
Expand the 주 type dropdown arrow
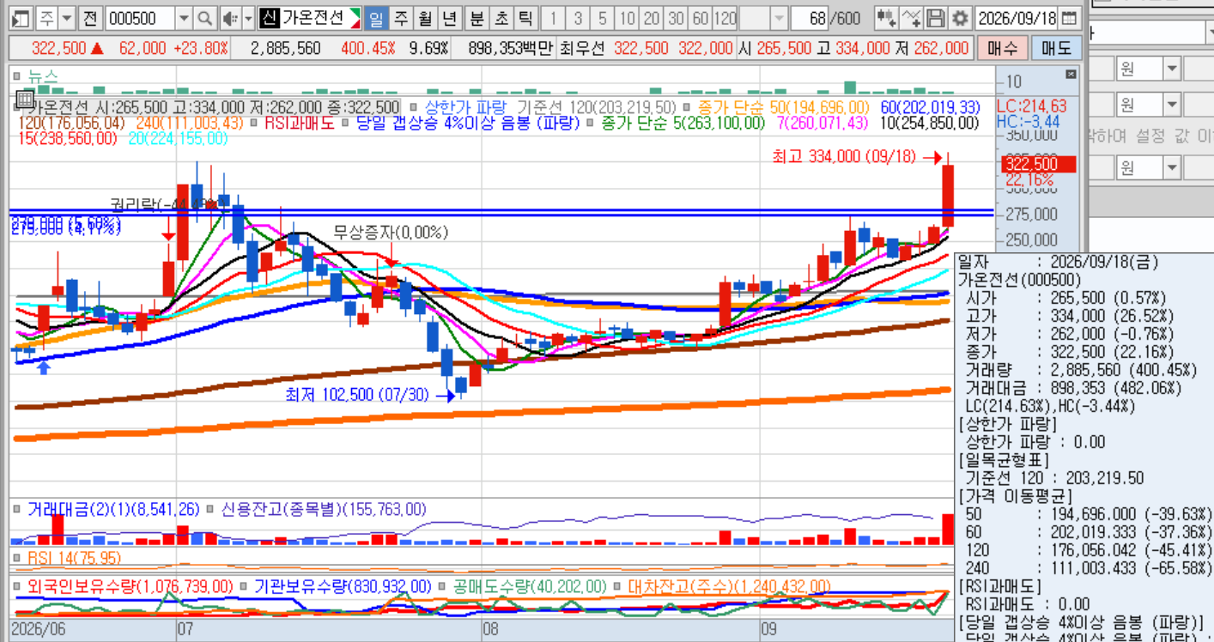click(x=66, y=18)
